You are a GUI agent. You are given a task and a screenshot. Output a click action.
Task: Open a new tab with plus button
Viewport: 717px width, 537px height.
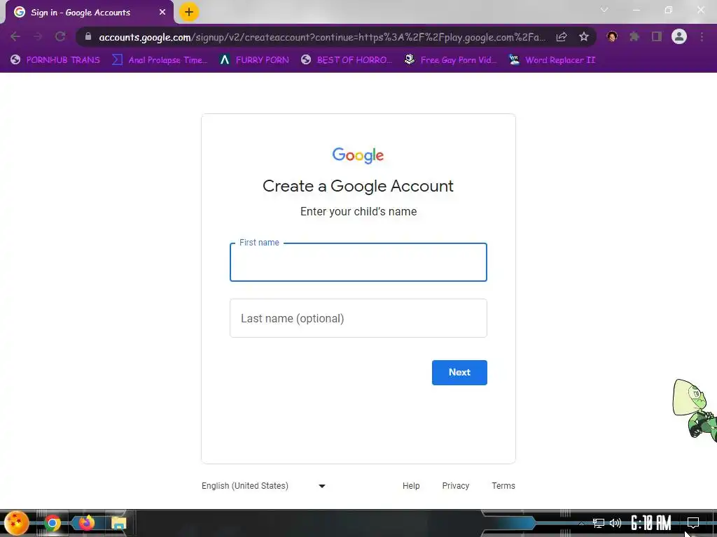point(189,12)
